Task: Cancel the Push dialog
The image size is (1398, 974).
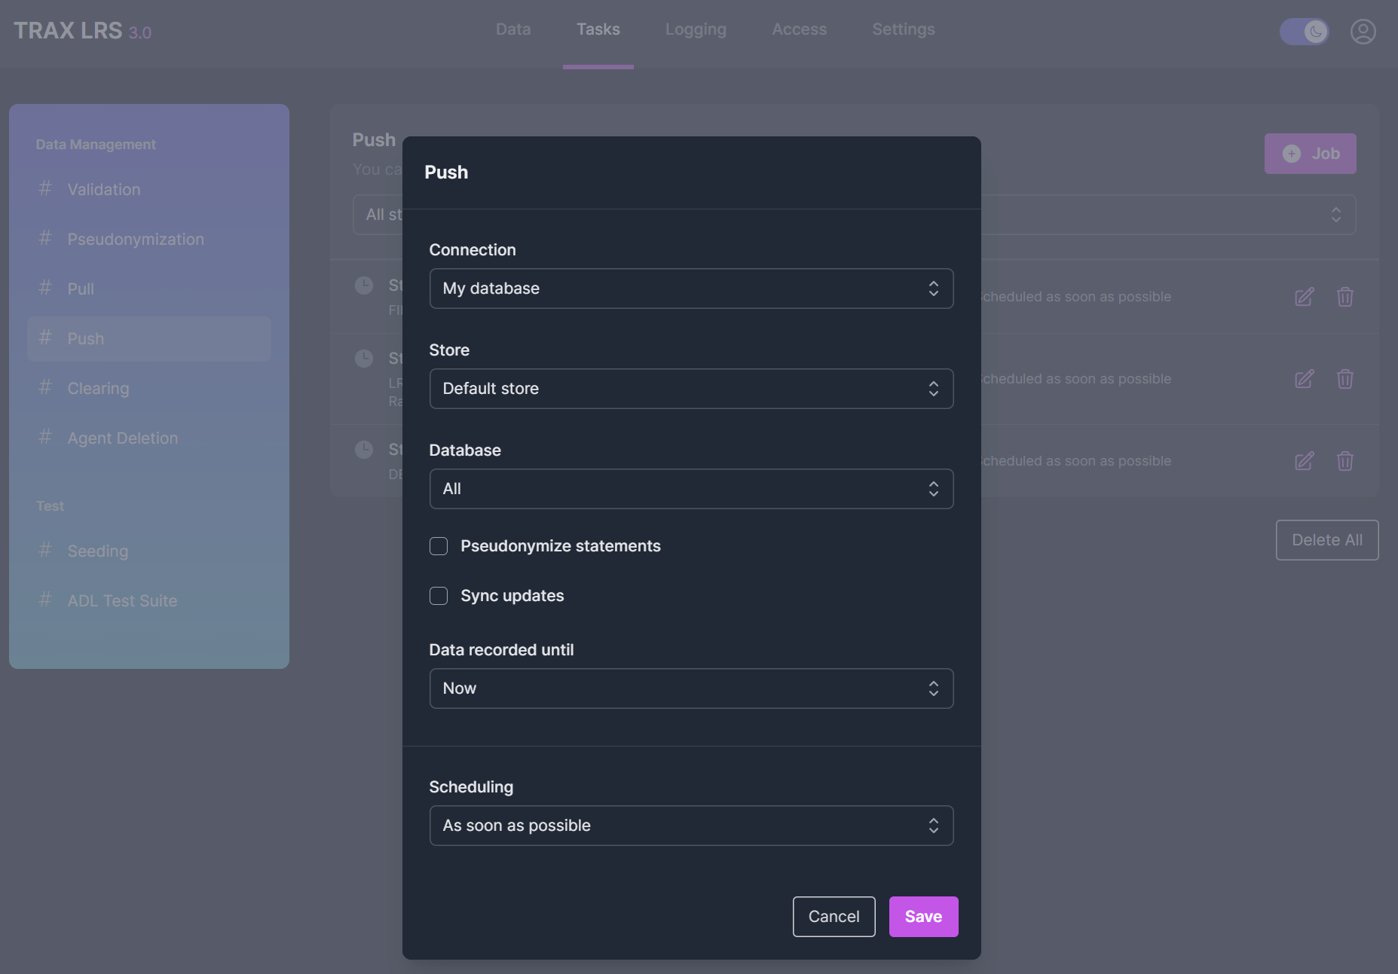Action: click(834, 917)
